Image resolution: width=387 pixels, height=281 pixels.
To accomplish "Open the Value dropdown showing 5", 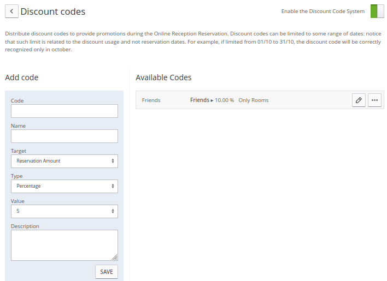I will click(64, 211).
